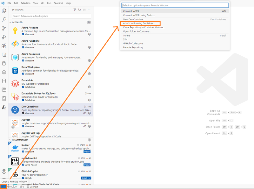254x189 pixels.
Task: Open gear settings for Azure Resources extension
Action: tap(89, 60)
